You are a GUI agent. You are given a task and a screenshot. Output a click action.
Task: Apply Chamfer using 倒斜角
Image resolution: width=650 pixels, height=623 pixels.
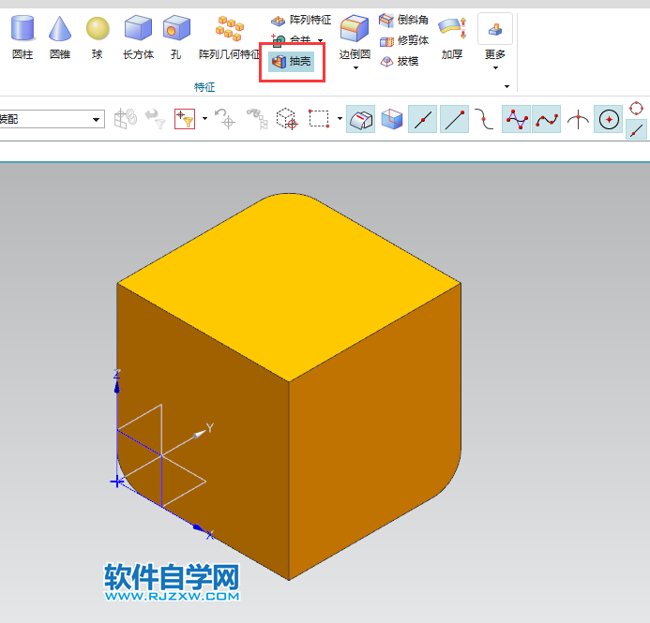403,21
